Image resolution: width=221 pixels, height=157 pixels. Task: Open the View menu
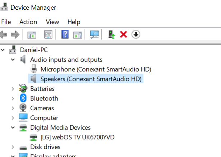[52, 22]
